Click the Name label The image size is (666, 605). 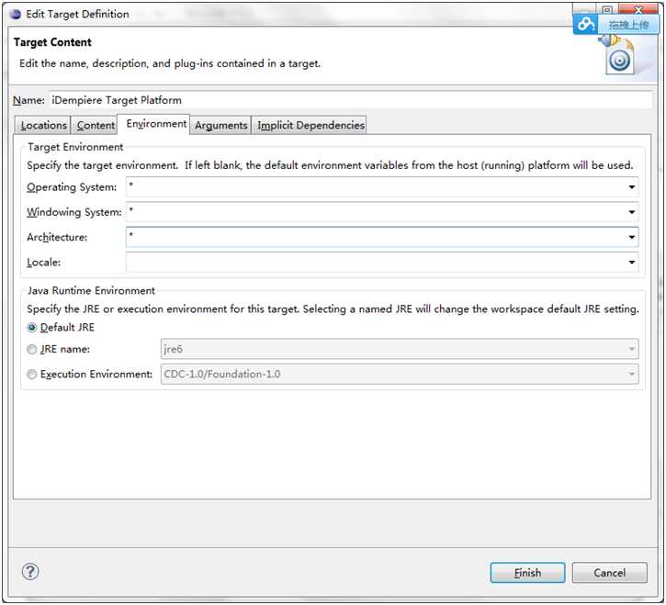click(28, 100)
